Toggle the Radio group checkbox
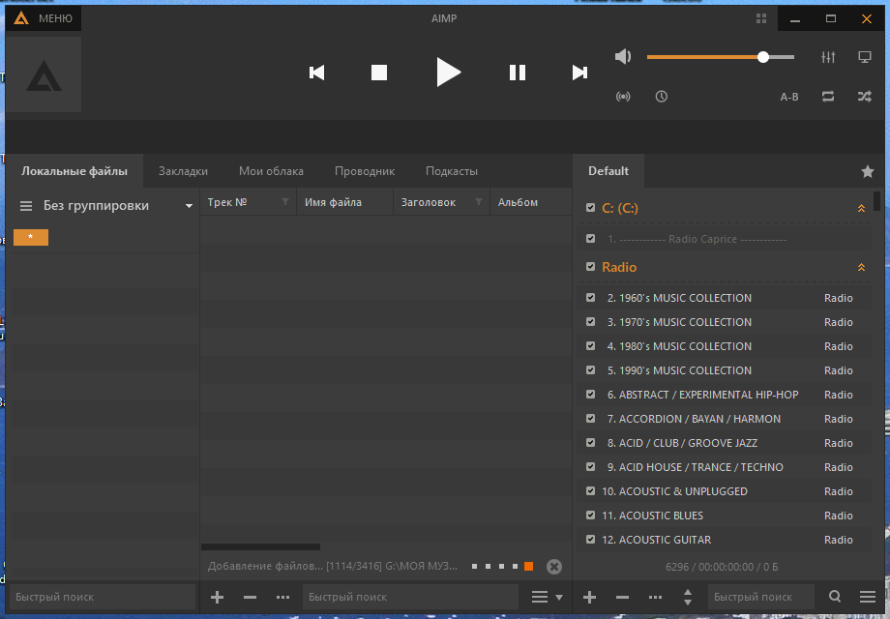 pos(590,267)
